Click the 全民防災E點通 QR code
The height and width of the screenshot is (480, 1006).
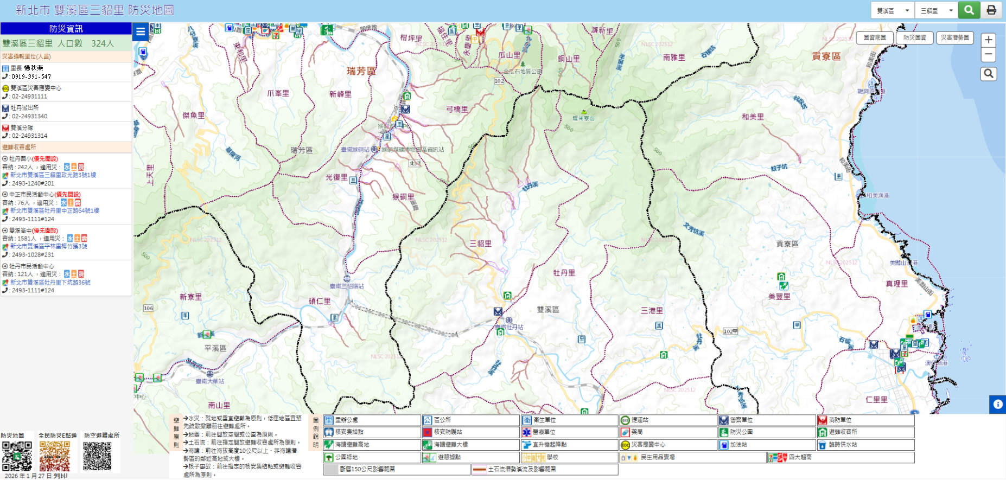pos(55,457)
